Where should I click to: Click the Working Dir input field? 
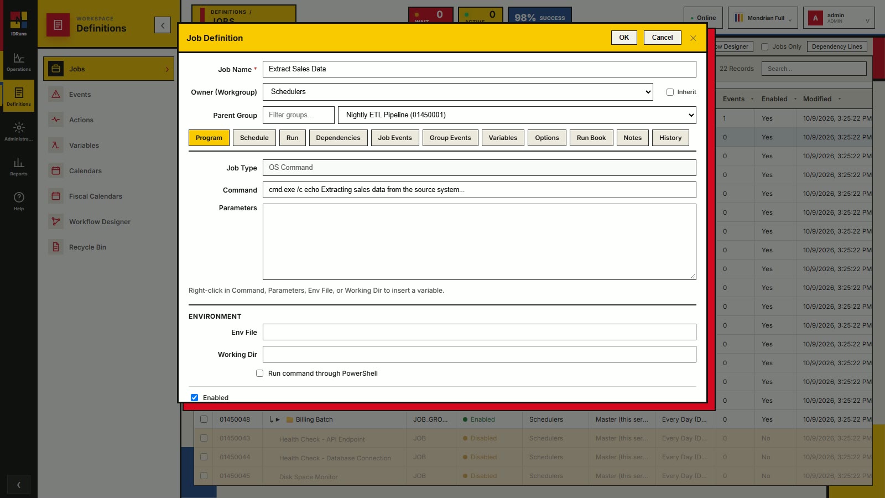click(x=479, y=354)
